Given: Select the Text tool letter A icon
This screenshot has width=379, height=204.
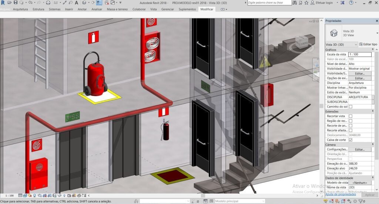Looking at the screenshot, I should tap(76, 3).
